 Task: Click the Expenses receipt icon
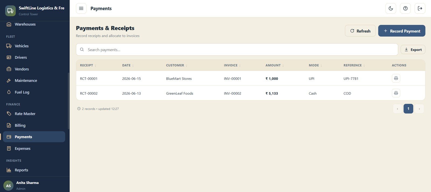click(x=9, y=148)
